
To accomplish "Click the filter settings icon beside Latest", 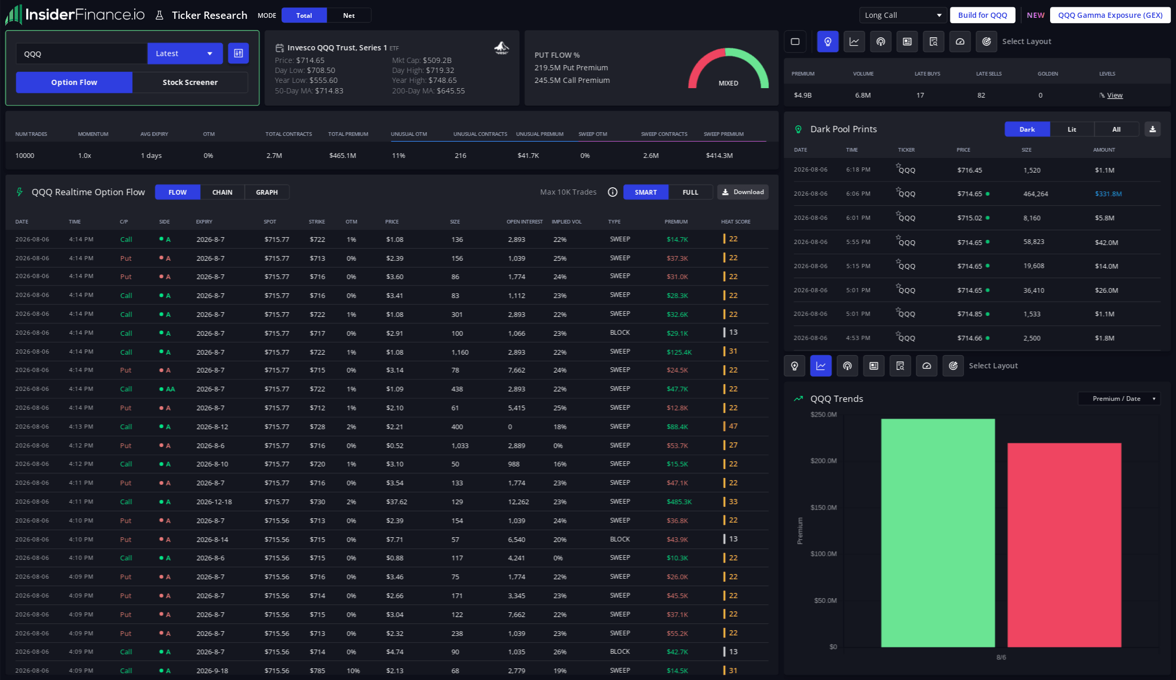I will [x=238, y=54].
